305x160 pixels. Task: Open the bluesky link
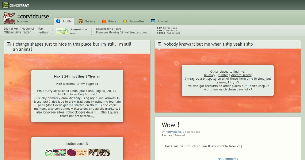(x=209, y=75)
